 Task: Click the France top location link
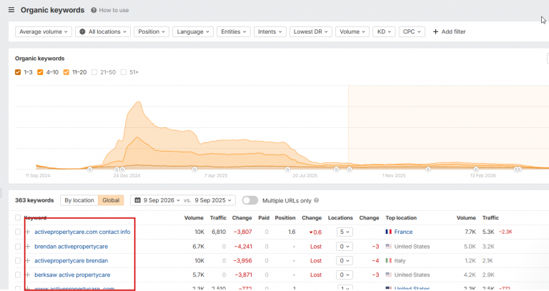403,232
